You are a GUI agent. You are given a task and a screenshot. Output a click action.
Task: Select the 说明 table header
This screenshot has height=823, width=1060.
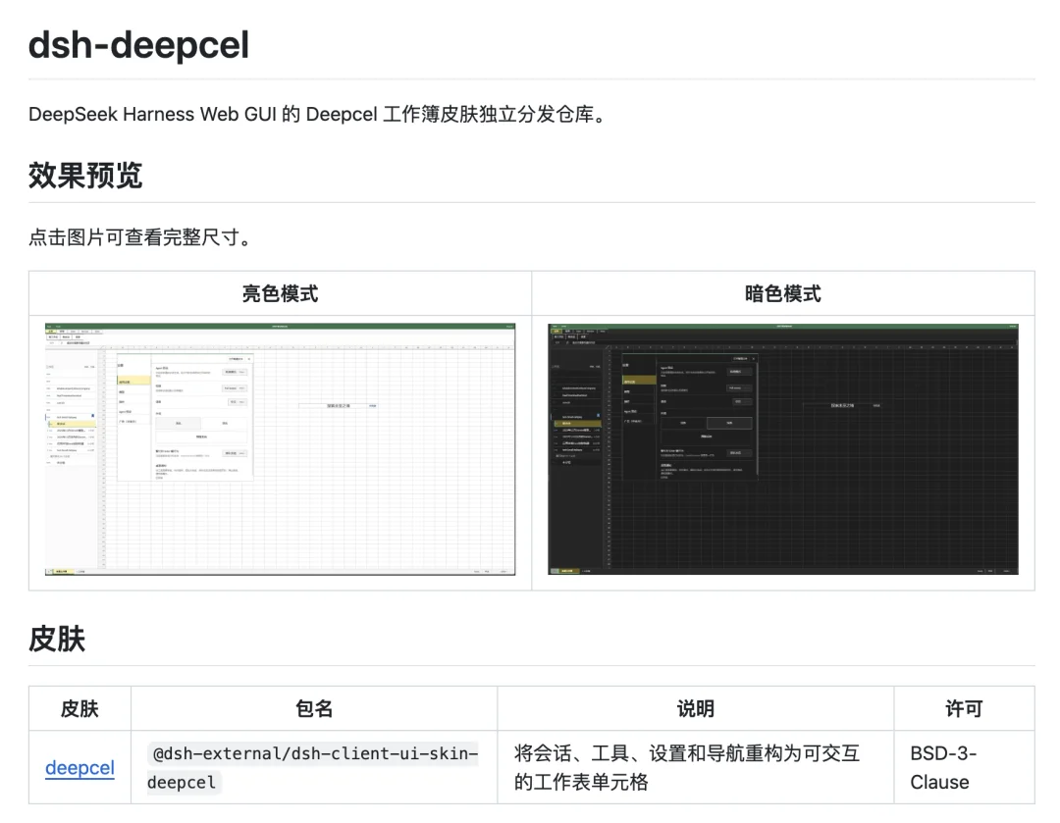[696, 709]
